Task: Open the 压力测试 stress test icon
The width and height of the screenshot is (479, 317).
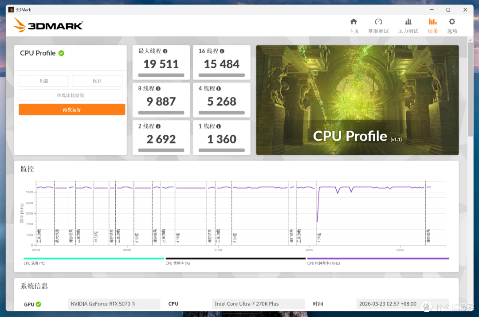Action: tap(408, 22)
